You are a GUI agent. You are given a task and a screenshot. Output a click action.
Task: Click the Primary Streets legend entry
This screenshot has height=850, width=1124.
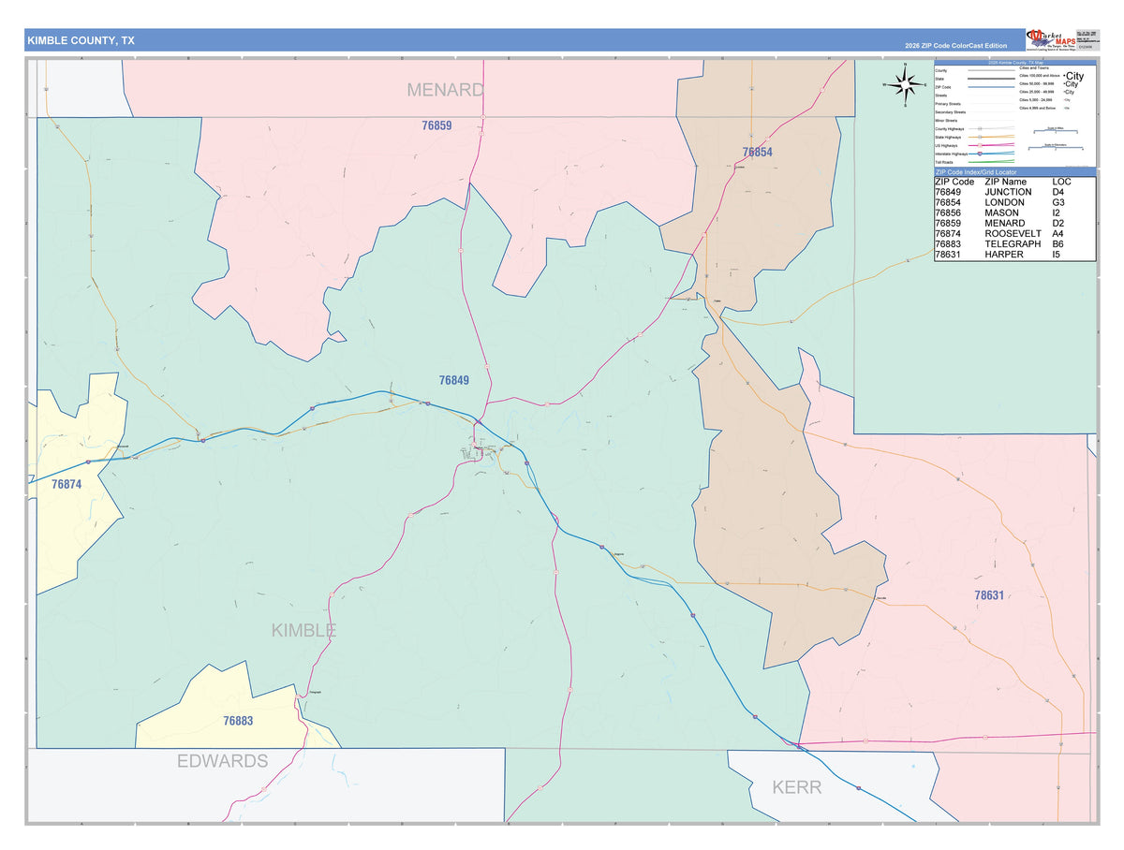[x=948, y=104]
